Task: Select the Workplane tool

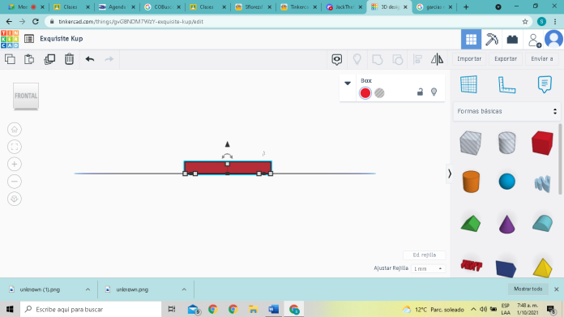Action: click(468, 84)
